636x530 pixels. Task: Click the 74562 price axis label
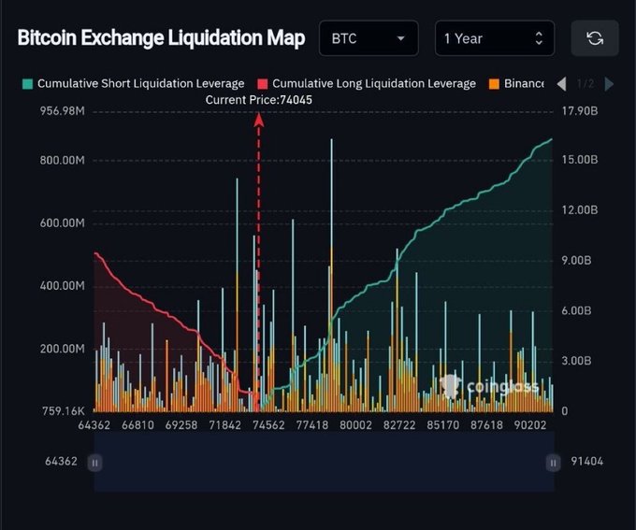(x=268, y=425)
